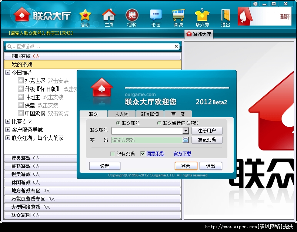Image resolution: width=297 pixels, height=232 pixels.
Task: Switch to the 新浪微博 login tab
Action: coord(150,114)
